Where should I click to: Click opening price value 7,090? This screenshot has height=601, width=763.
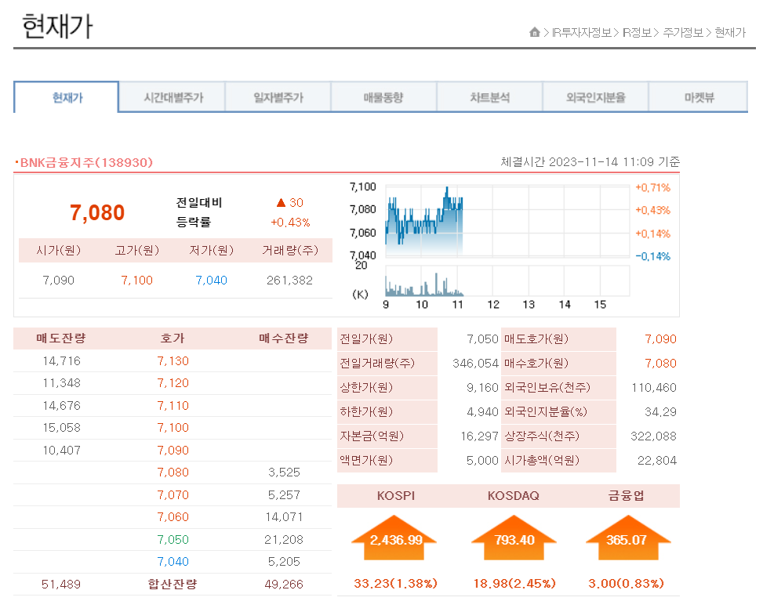58,280
